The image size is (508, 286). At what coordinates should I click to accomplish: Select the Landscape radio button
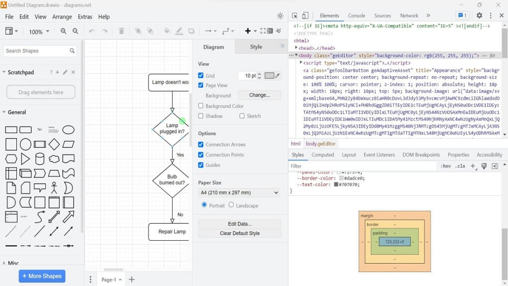click(x=231, y=205)
